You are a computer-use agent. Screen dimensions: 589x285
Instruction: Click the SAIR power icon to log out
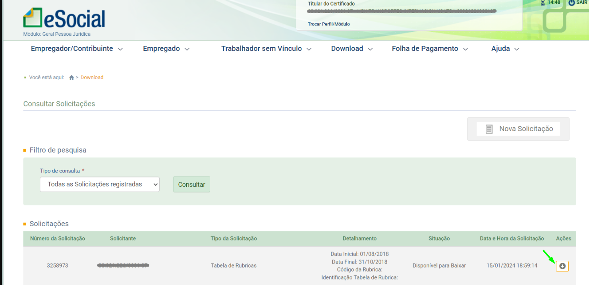[x=572, y=3]
